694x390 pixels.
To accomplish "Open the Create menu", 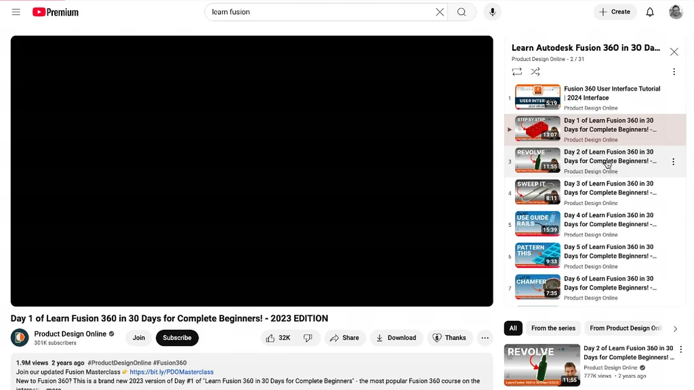I will pos(615,12).
